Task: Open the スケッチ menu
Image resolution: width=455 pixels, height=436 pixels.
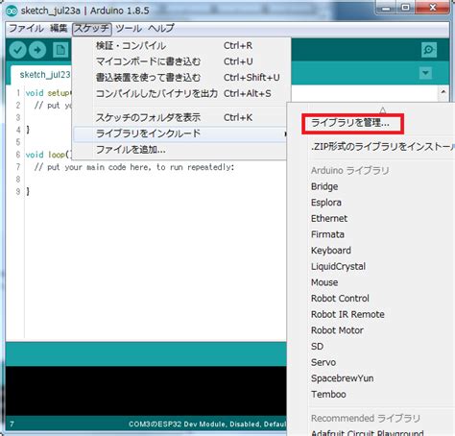Action: 92,29
